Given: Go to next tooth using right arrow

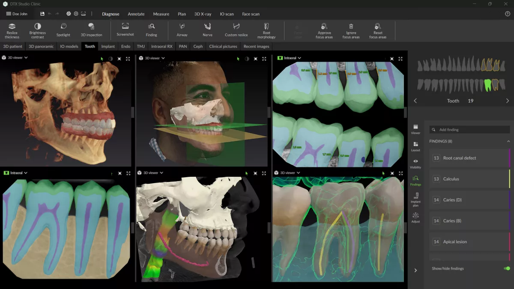Looking at the screenshot, I should [508, 101].
